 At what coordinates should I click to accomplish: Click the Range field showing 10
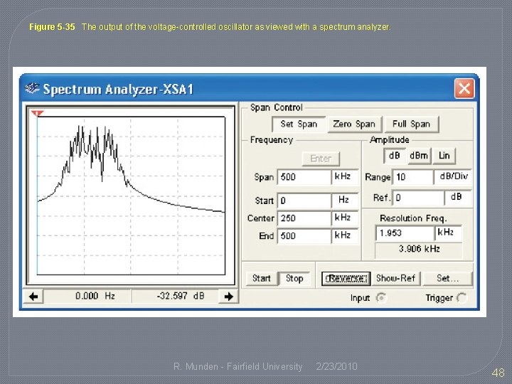(x=413, y=177)
